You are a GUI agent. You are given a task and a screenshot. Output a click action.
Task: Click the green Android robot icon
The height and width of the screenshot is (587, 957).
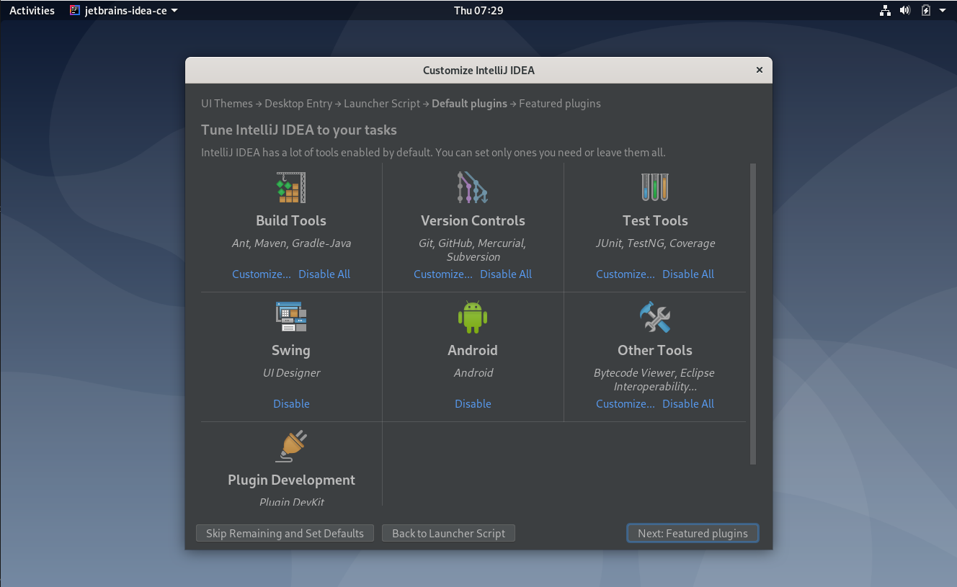tap(473, 317)
